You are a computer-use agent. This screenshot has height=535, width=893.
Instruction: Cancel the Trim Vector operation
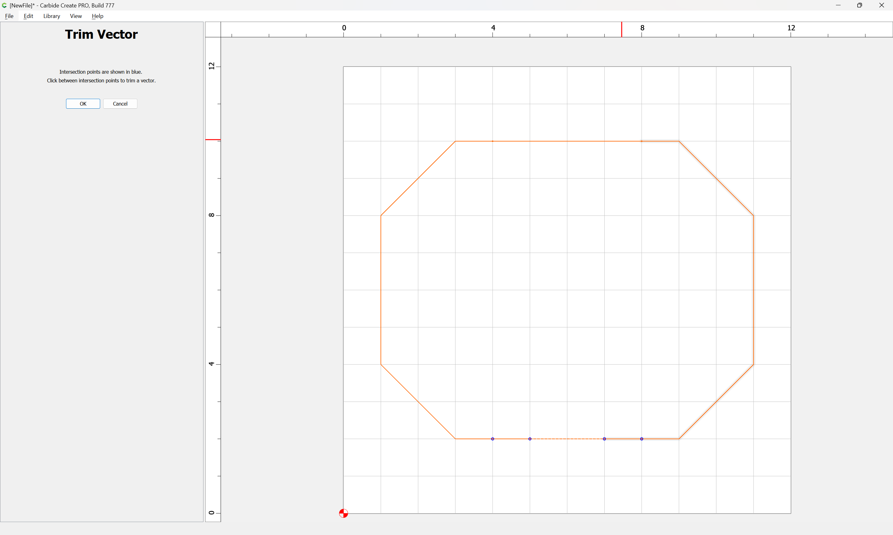[x=120, y=104]
